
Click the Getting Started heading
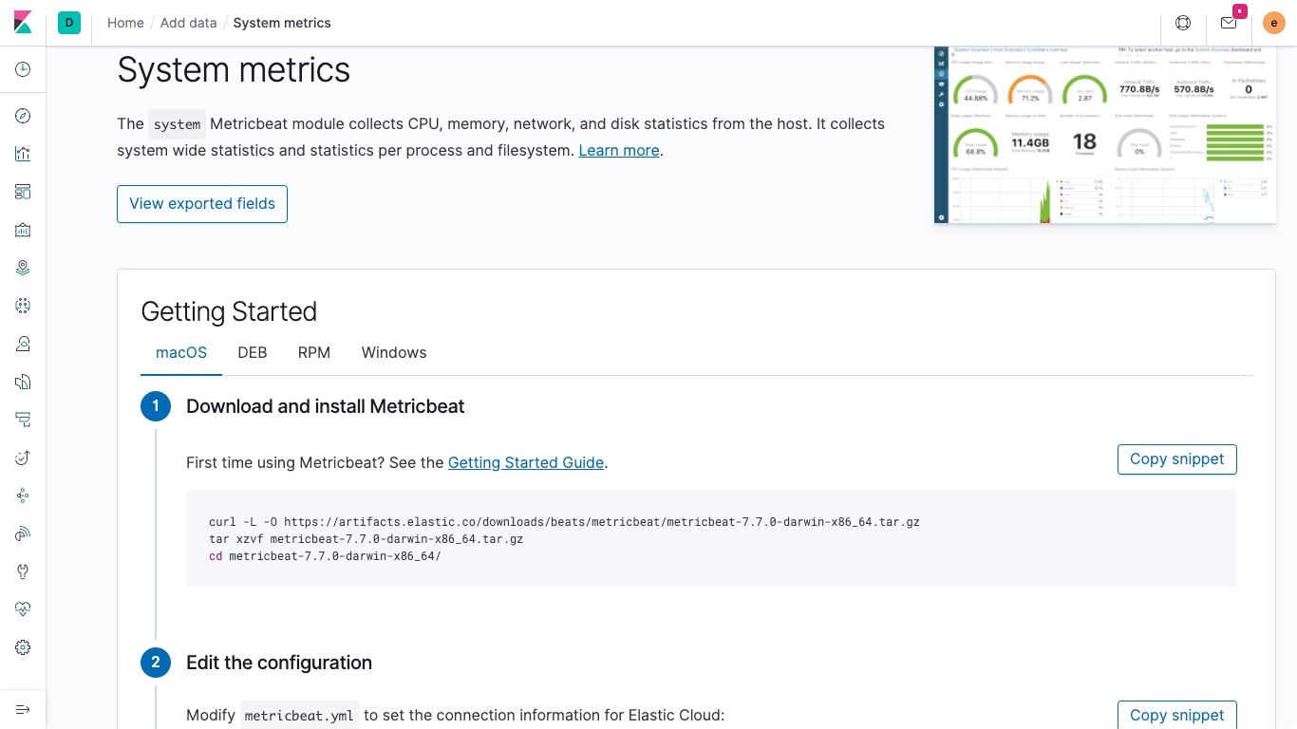[x=229, y=311]
